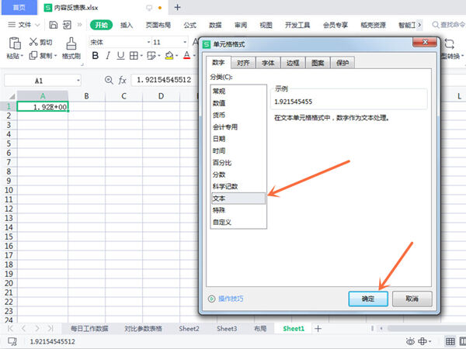Viewport: 466px width, 349px height.
Task: Switch to the 公式 ribbon tab
Action: pos(190,25)
